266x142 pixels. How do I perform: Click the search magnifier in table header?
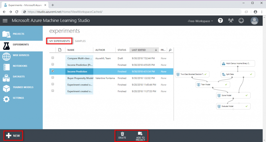click(170, 50)
